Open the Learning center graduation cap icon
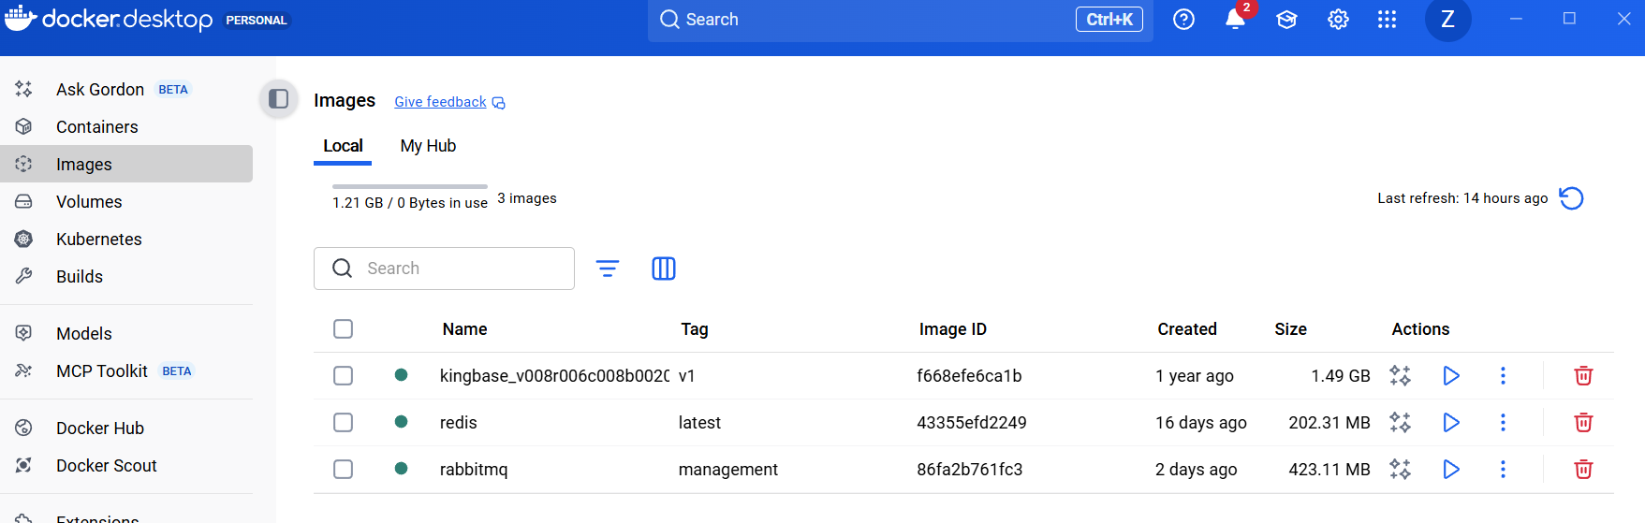The height and width of the screenshot is (523, 1645). click(1286, 20)
